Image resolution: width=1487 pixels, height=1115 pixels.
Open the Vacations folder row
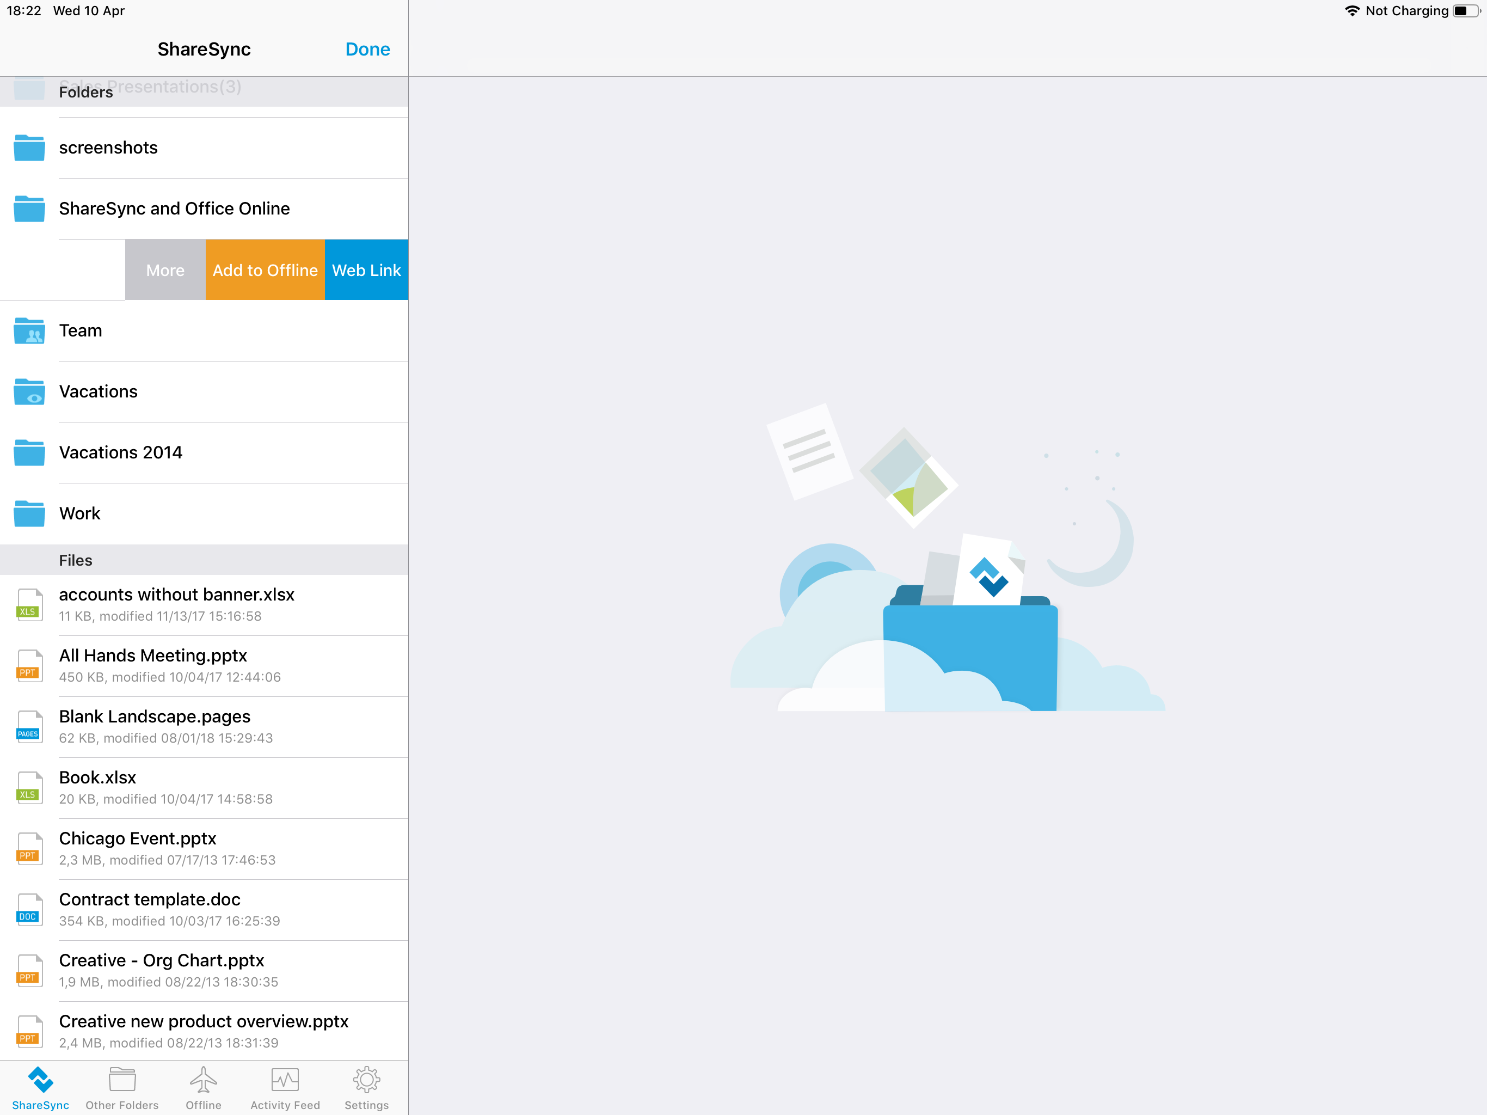pyautogui.click(x=204, y=391)
